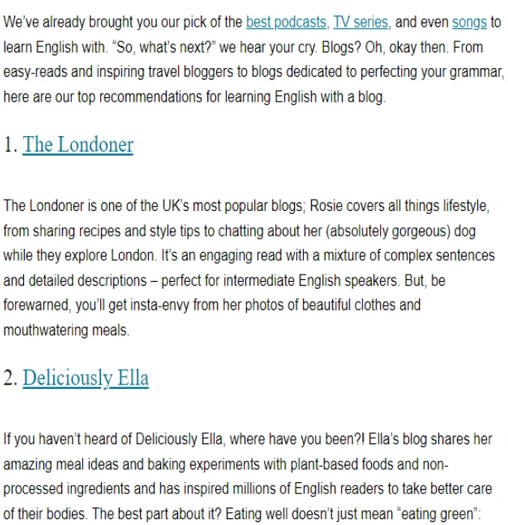Follow the "TV series" link
Image resolution: width=508 pixels, height=525 pixels.
point(361,22)
